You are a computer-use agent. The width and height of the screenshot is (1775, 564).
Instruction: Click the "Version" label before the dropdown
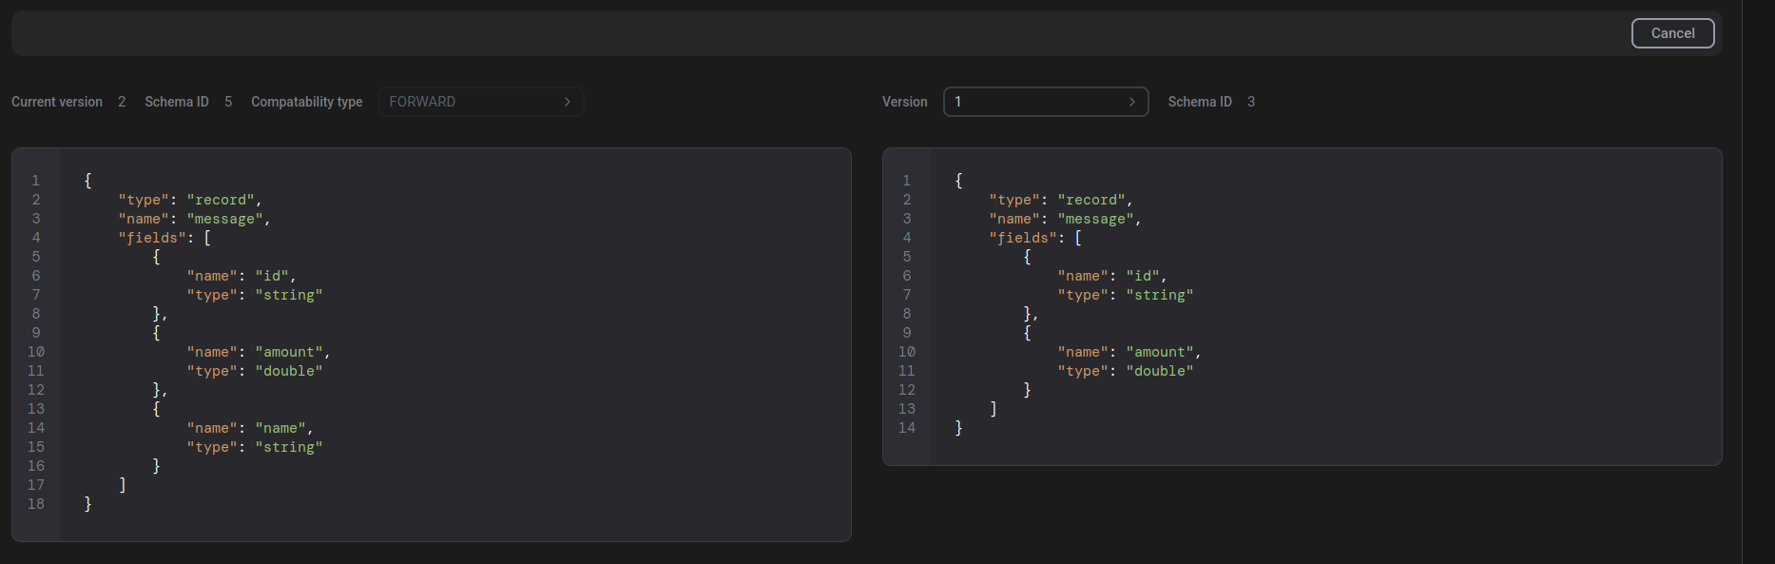tap(905, 102)
